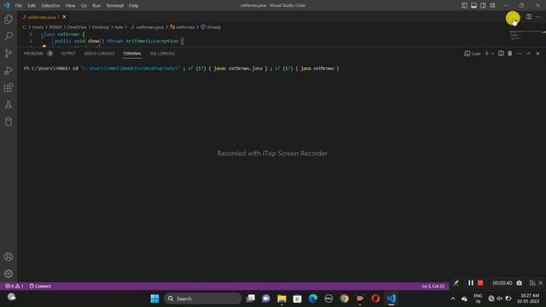Viewport: 546px width, 307px height.
Task: Open the Windows Start button
Action: point(154,298)
